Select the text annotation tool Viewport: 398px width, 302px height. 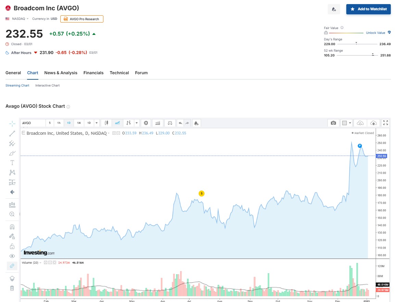pos(12,163)
